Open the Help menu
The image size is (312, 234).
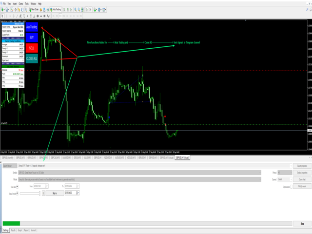(40, 4)
